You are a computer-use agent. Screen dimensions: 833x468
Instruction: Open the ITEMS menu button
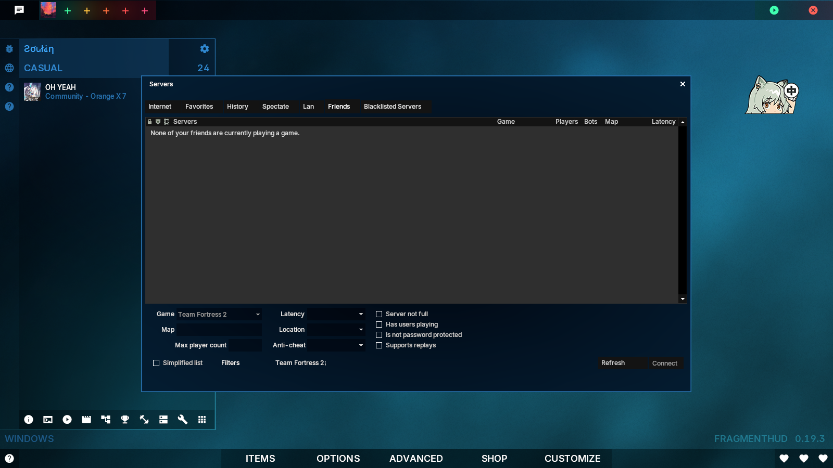tap(260, 459)
